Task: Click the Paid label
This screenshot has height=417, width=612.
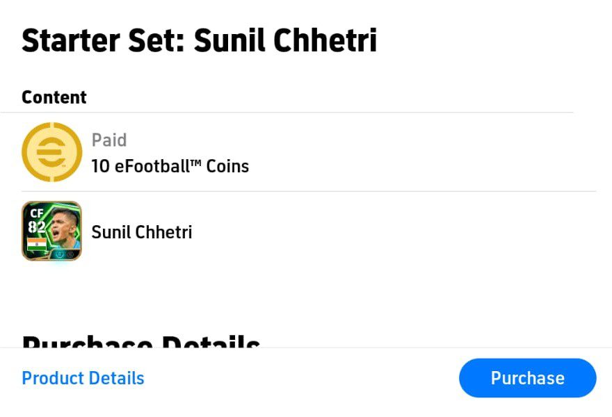Action: [x=109, y=140]
